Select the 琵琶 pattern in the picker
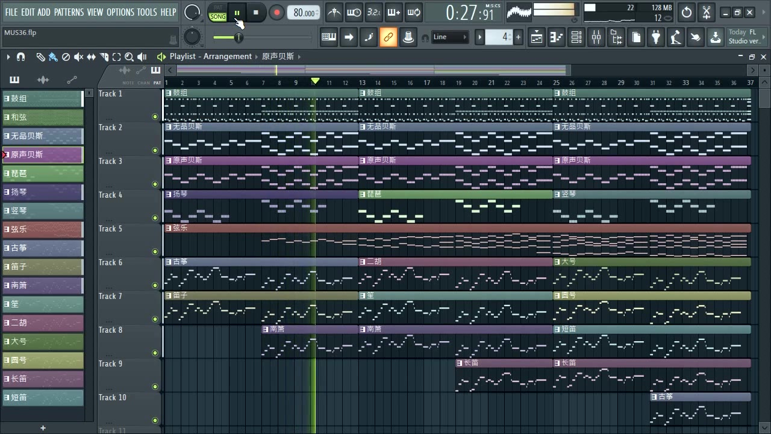Viewport: 771px width, 434px height. (43, 174)
